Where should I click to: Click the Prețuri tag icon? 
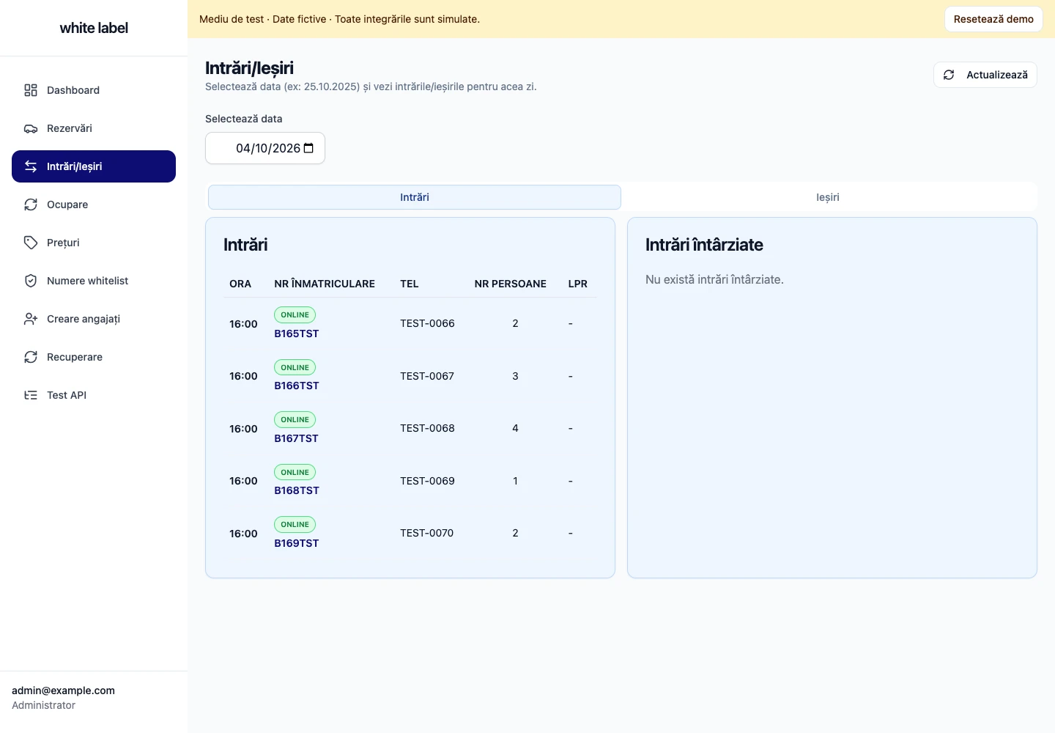(x=31, y=243)
